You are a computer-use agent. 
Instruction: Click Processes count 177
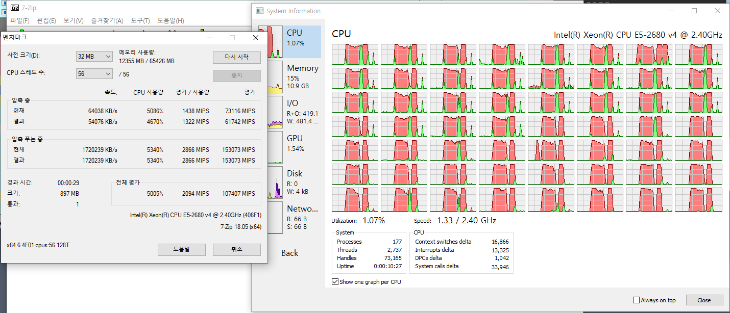point(396,242)
